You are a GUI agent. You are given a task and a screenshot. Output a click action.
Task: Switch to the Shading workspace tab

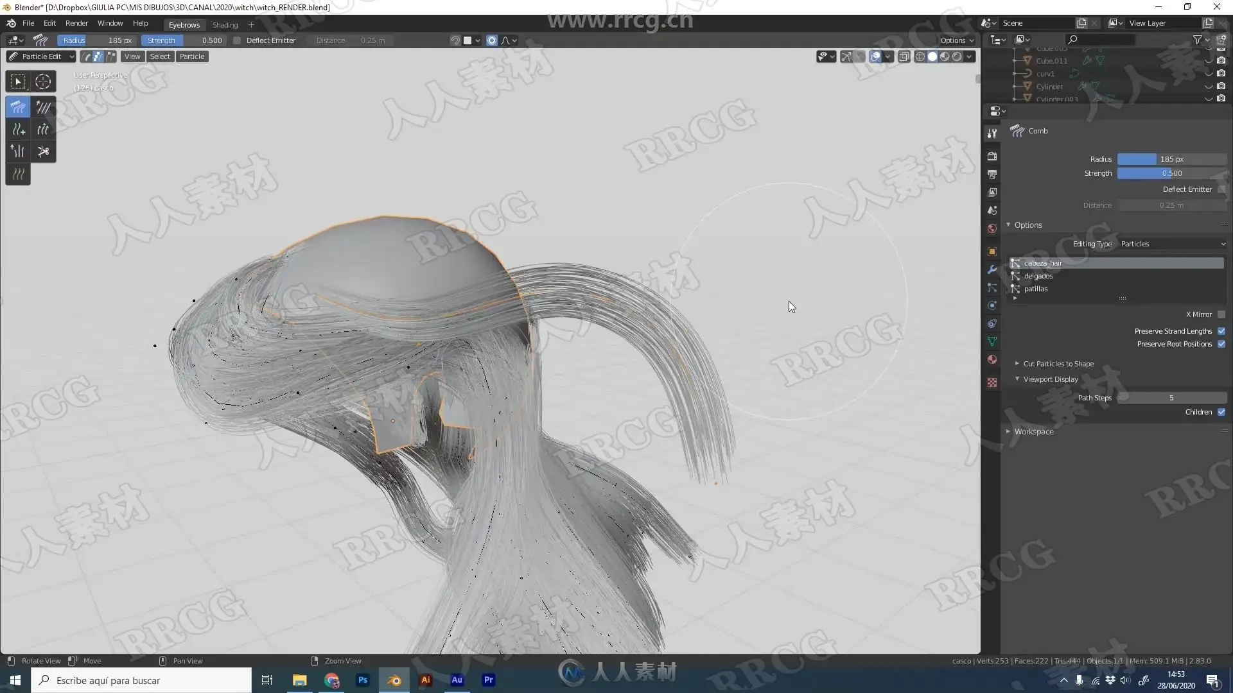tap(225, 25)
